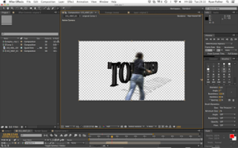This screenshot has height=148, width=238.
Task: Click the Interpret Footage icon in Project panel
Action: [3, 127]
